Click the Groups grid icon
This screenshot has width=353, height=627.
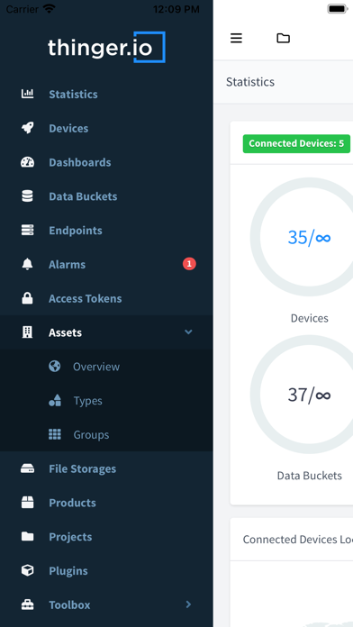pyautogui.click(x=54, y=434)
